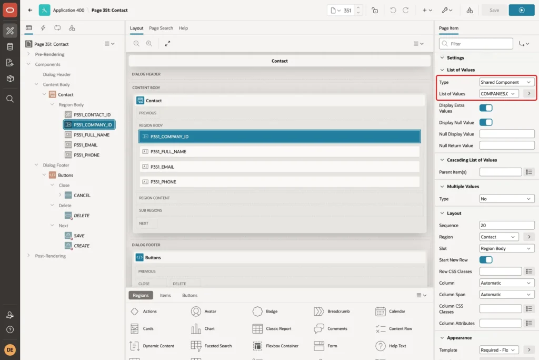
Task: Go back using the left arrow
Action: [30, 10]
